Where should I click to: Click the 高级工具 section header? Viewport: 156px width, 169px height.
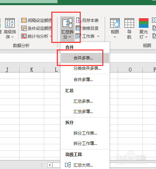coord(74,155)
